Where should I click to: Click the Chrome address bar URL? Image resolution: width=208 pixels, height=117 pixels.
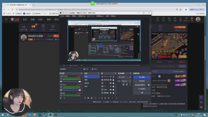[x=55, y=10]
